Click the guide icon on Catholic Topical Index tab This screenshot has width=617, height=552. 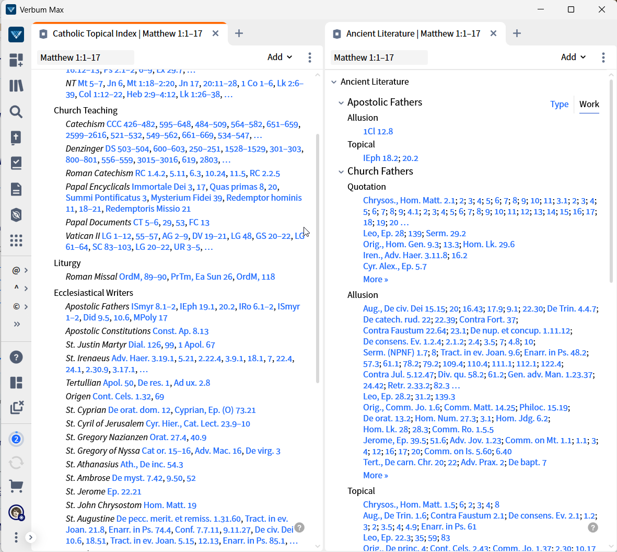(43, 34)
